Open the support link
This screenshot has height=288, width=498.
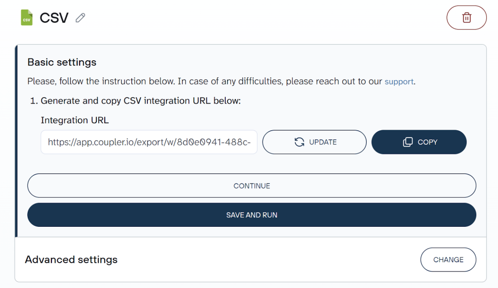399,81
